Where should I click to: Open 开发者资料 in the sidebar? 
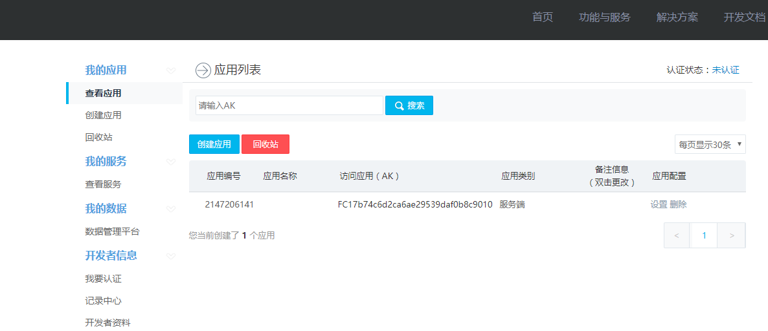point(107,323)
